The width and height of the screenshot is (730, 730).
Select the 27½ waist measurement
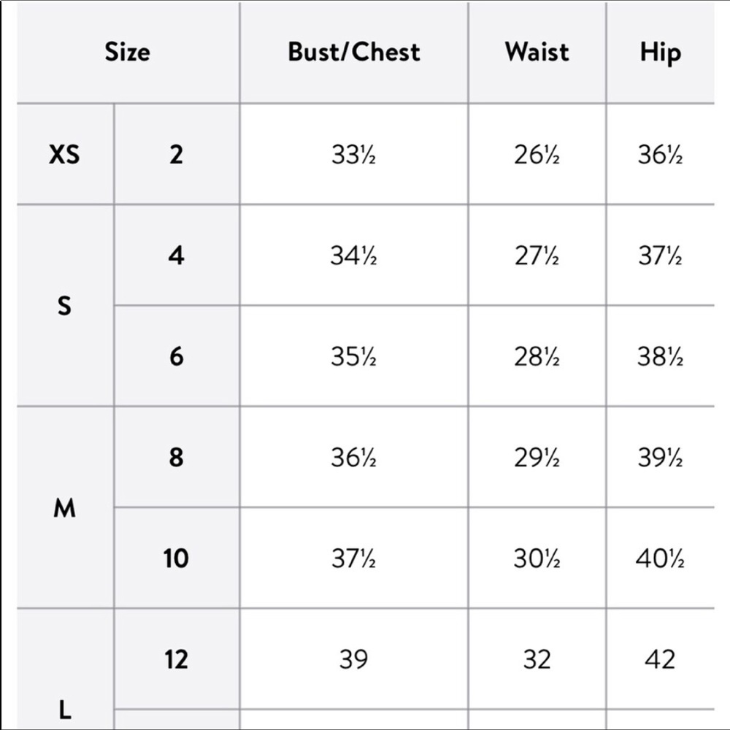[537, 255]
